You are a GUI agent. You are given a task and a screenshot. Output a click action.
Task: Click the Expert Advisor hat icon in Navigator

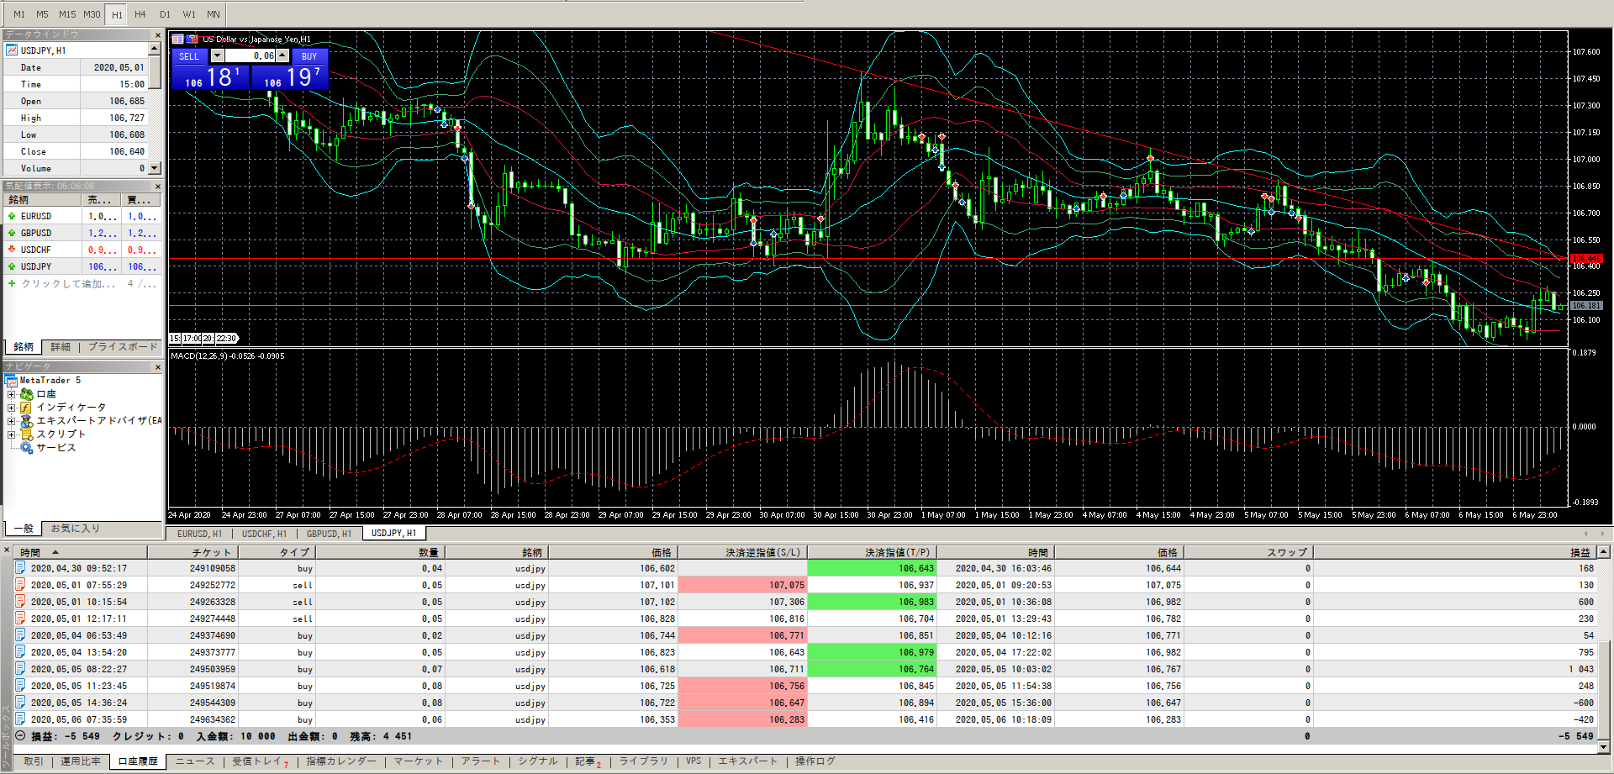coord(27,421)
